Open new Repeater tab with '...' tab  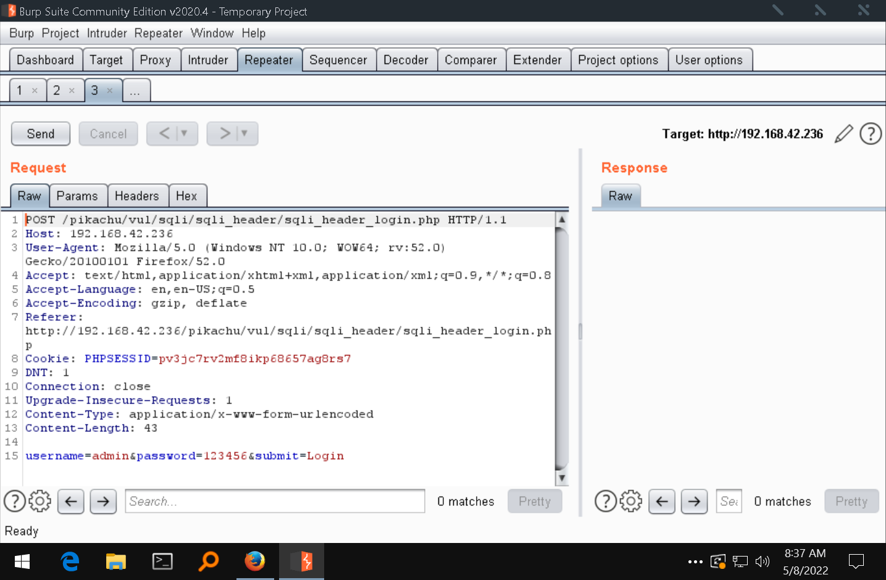(x=136, y=91)
